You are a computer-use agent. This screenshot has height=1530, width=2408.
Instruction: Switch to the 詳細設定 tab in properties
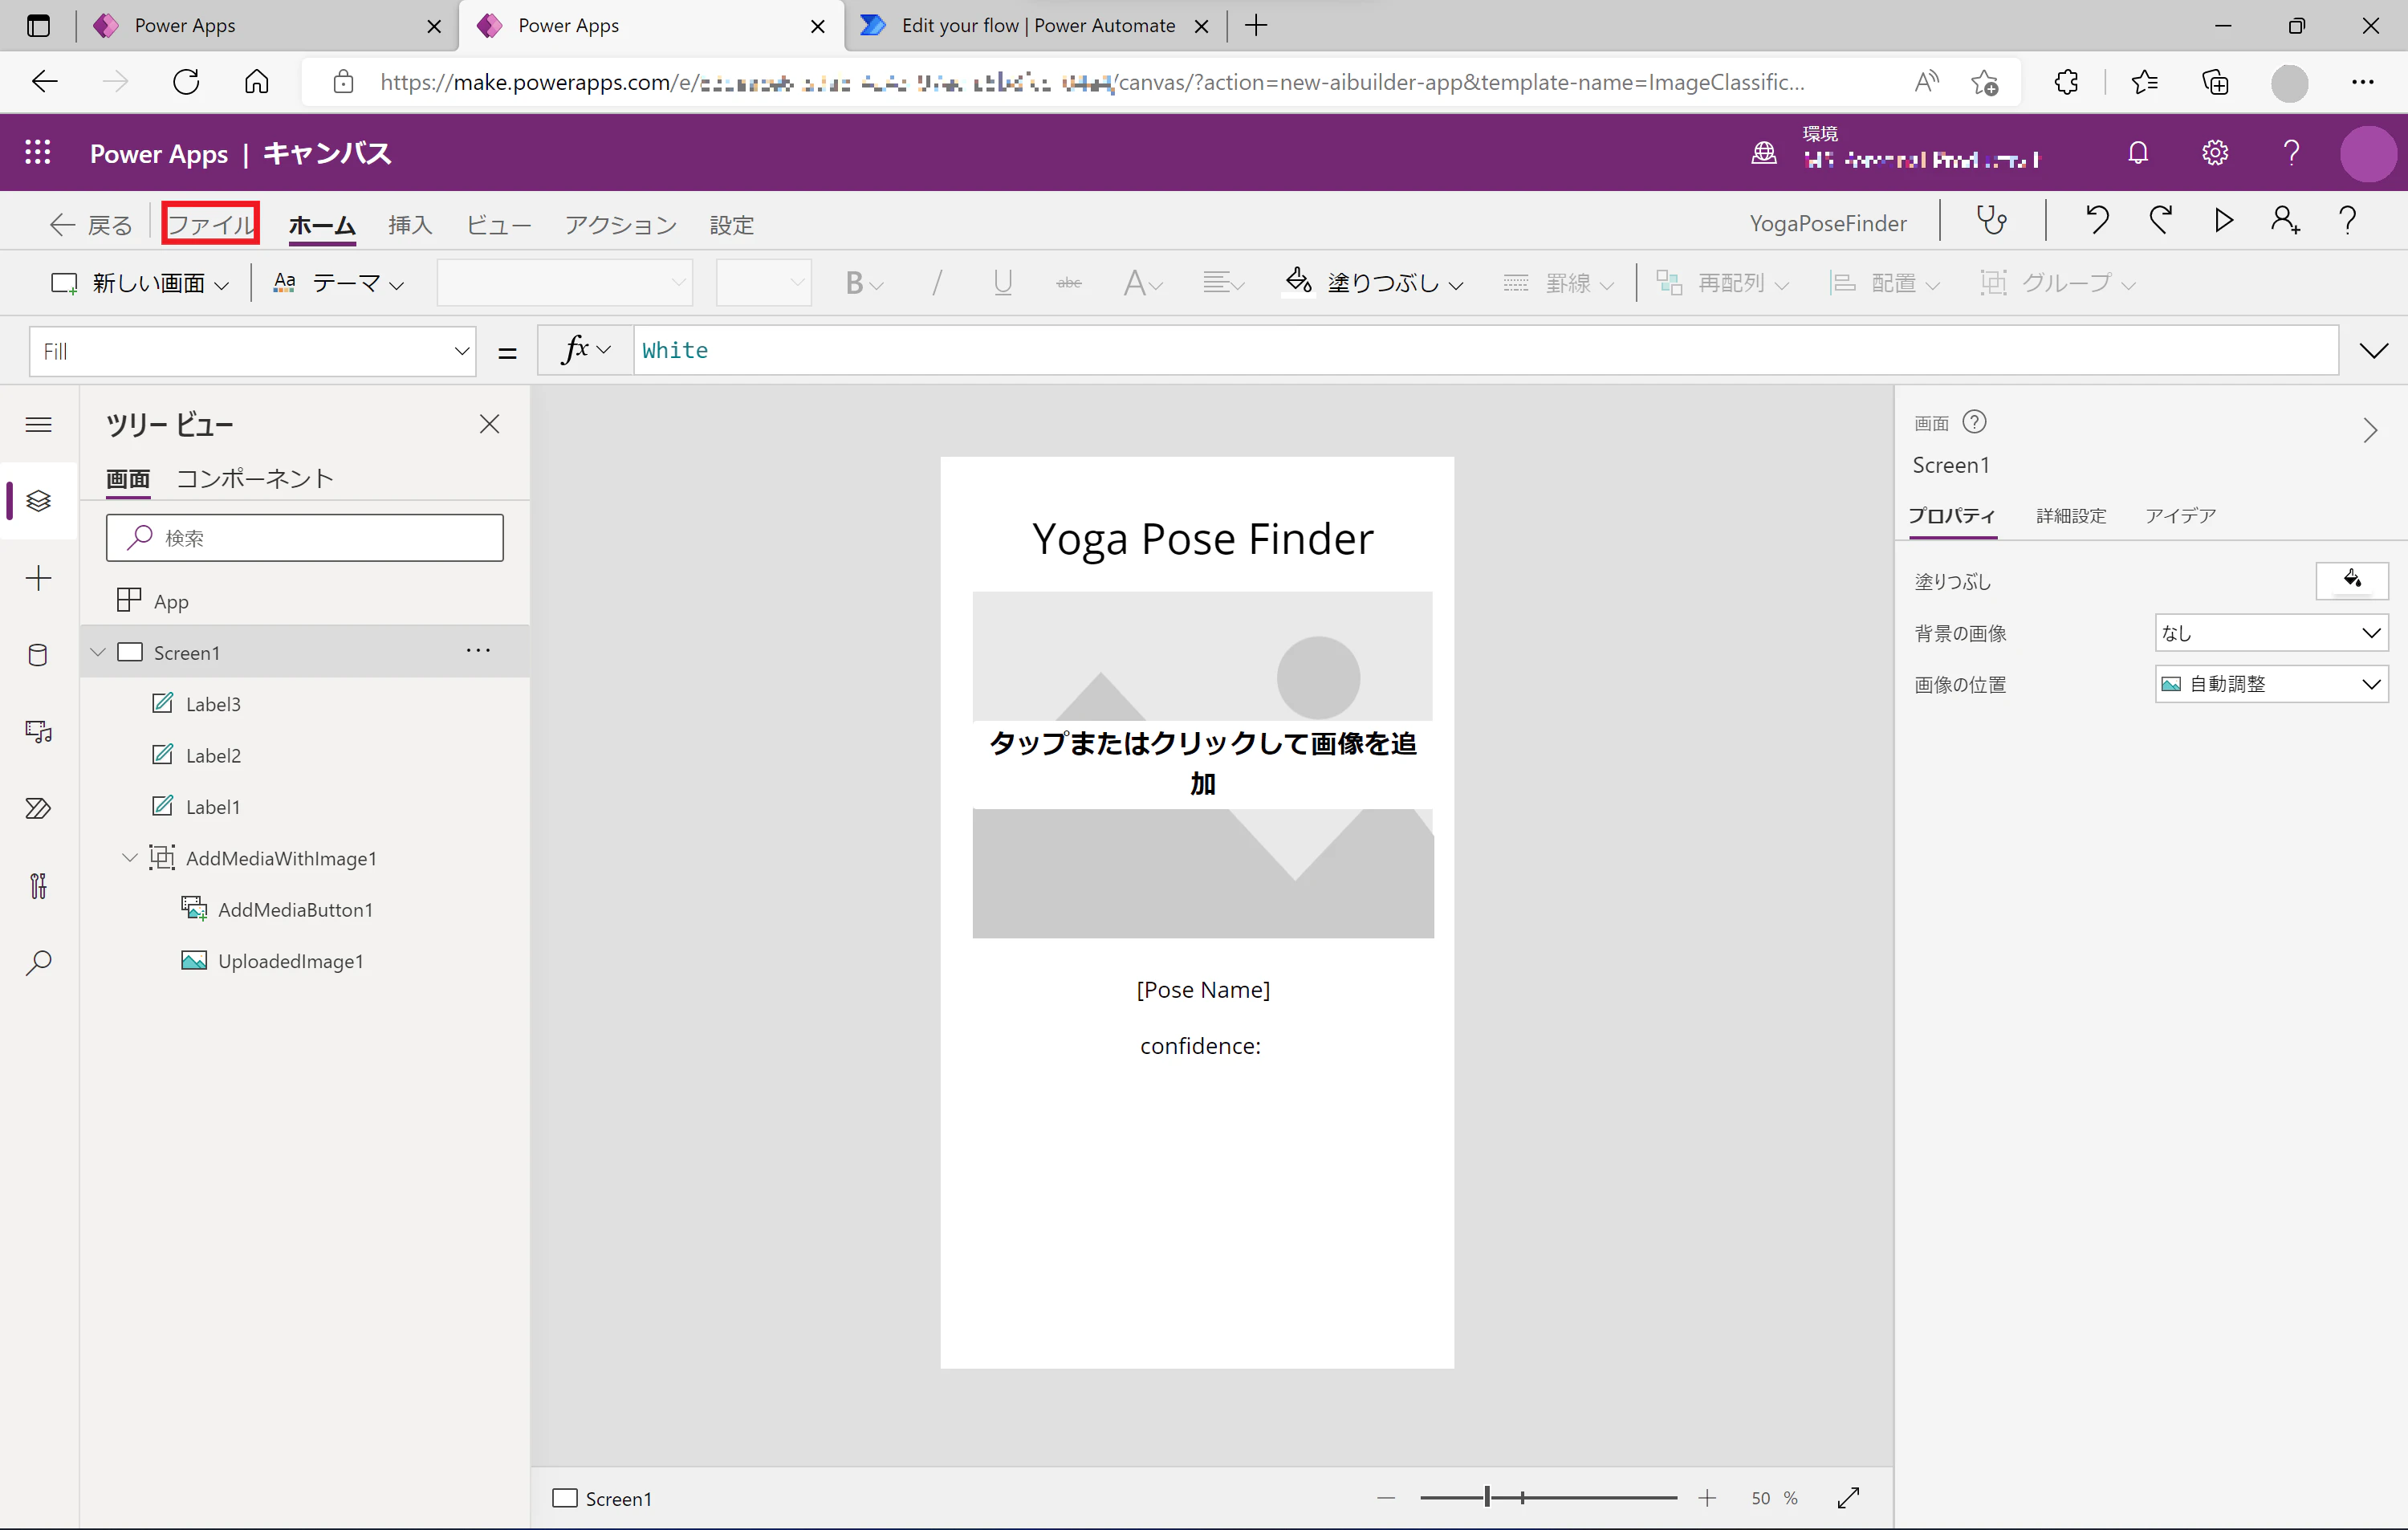(x=2071, y=515)
